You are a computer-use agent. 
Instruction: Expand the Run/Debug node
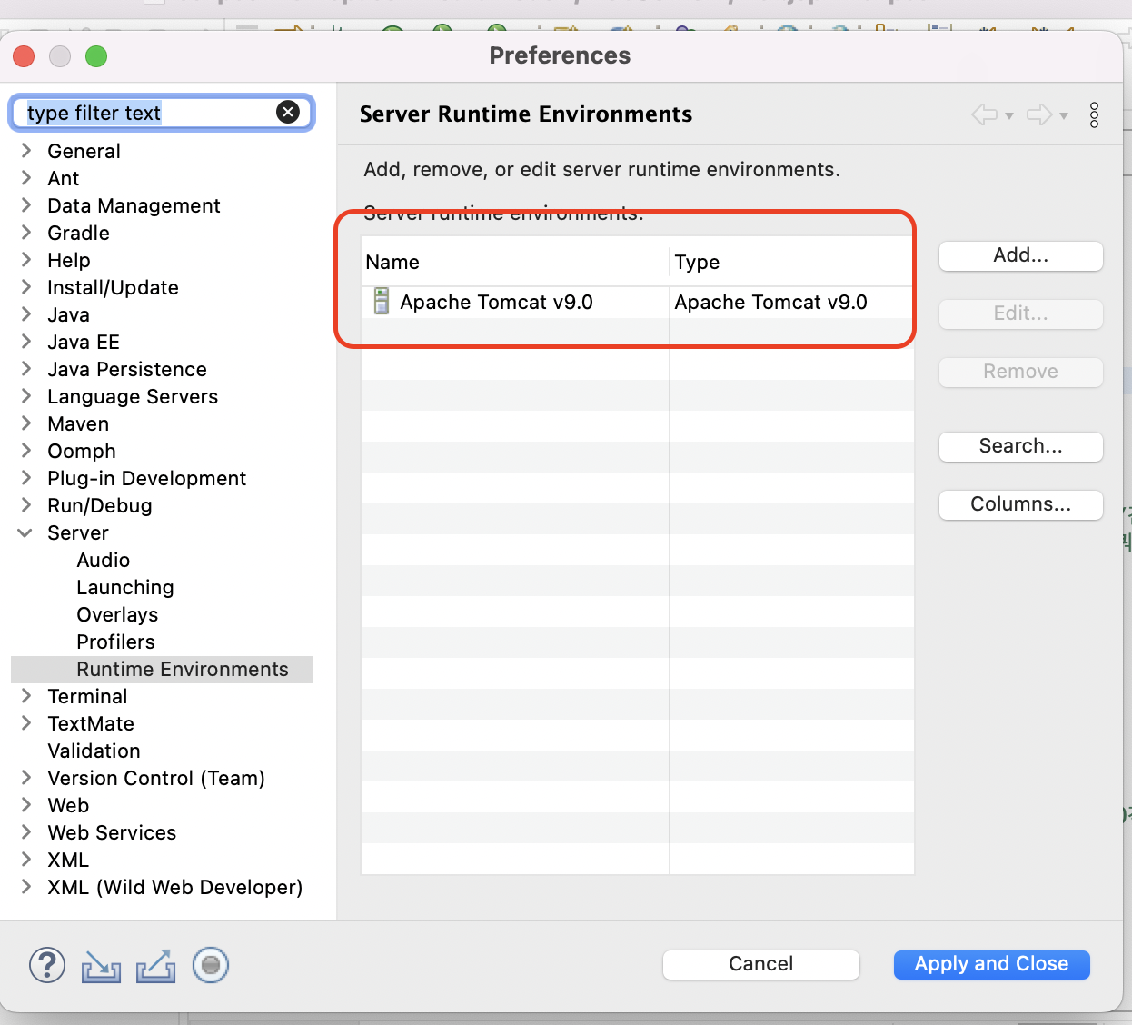point(26,504)
